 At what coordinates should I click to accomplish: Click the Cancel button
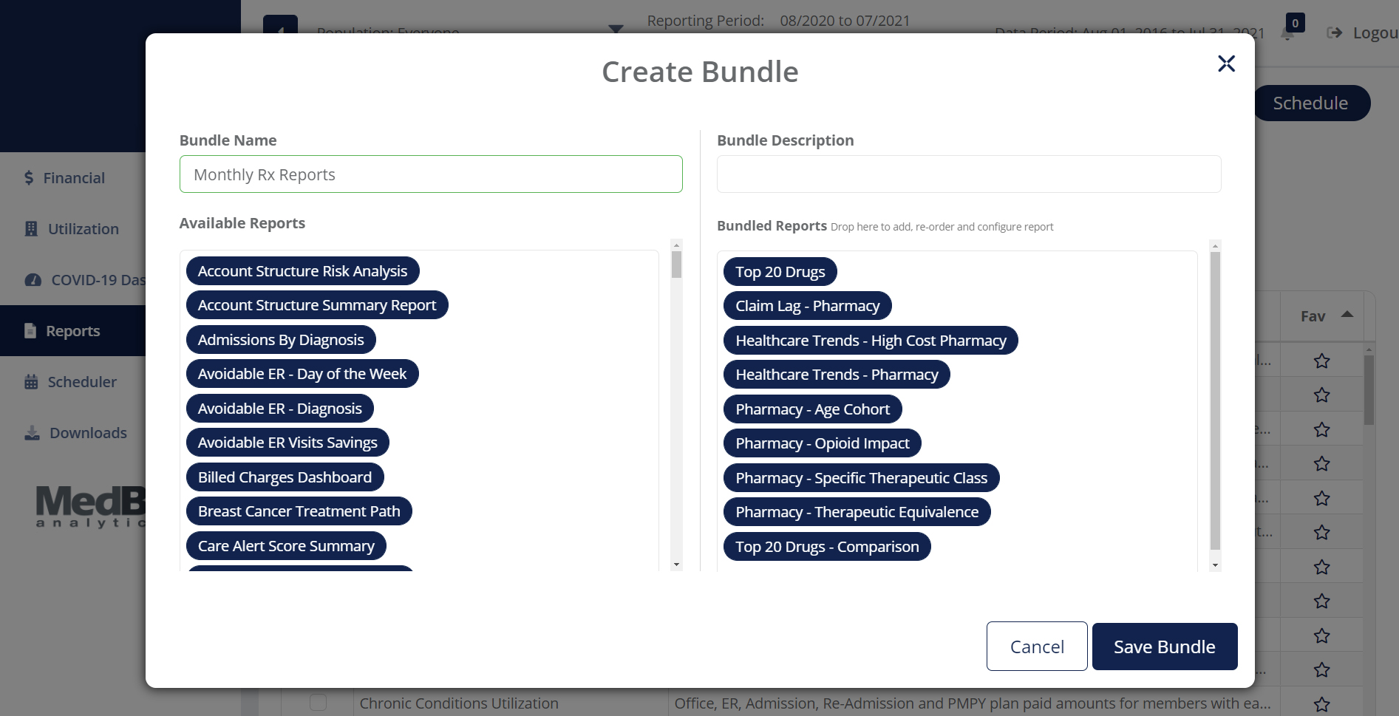tap(1036, 647)
